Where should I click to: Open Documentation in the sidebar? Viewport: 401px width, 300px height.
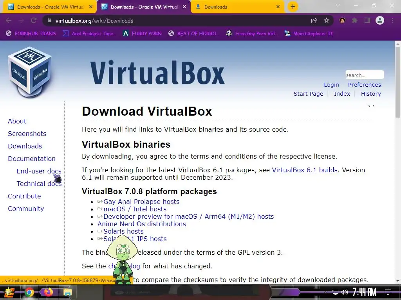point(32,159)
